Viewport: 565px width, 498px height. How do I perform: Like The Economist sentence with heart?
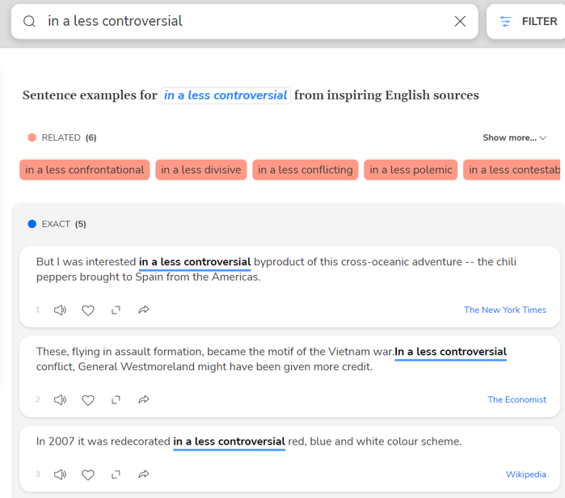point(88,399)
